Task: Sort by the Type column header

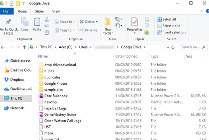Action: (154, 56)
